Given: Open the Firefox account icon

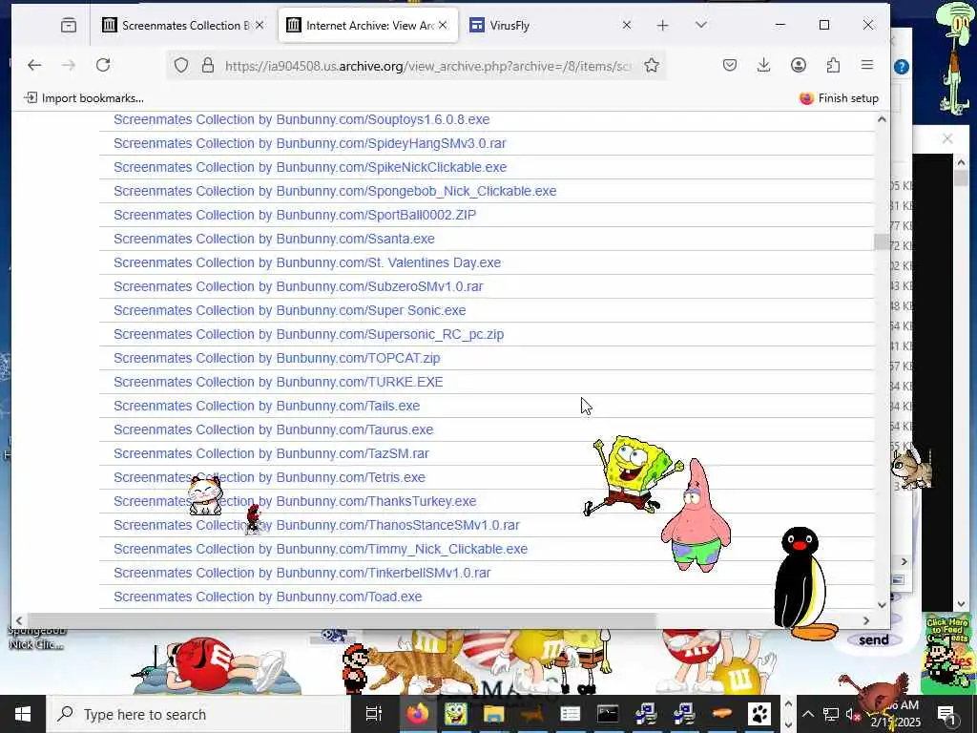Looking at the screenshot, I should pos(799,65).
